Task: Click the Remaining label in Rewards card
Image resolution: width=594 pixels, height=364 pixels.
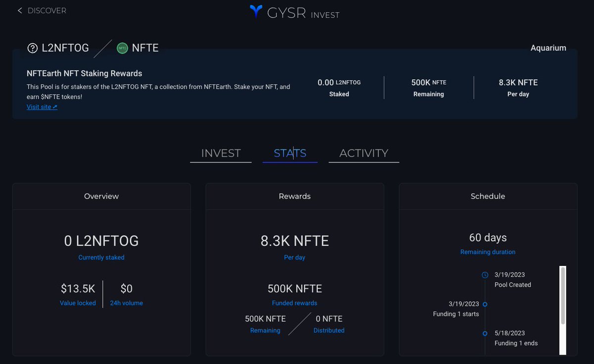Action: click(x=265, y=330)
